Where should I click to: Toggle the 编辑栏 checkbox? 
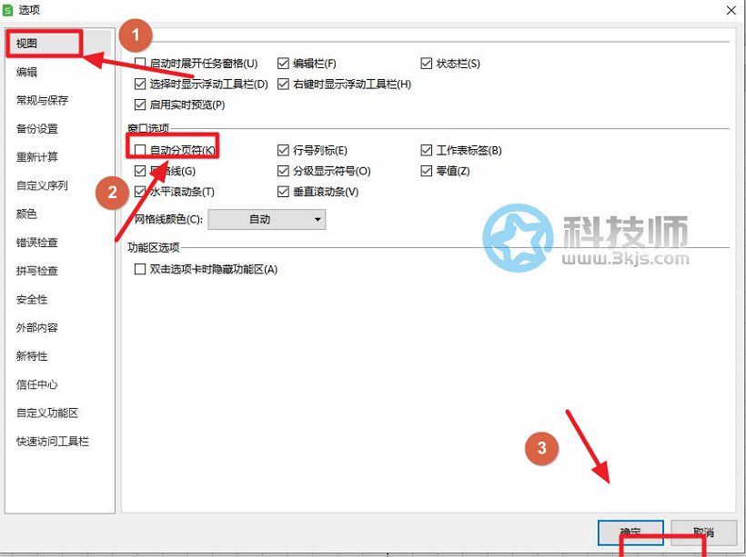click(x=284, y=64)
